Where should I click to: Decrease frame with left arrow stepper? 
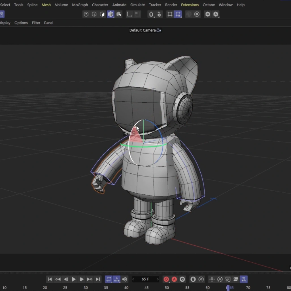133,279
